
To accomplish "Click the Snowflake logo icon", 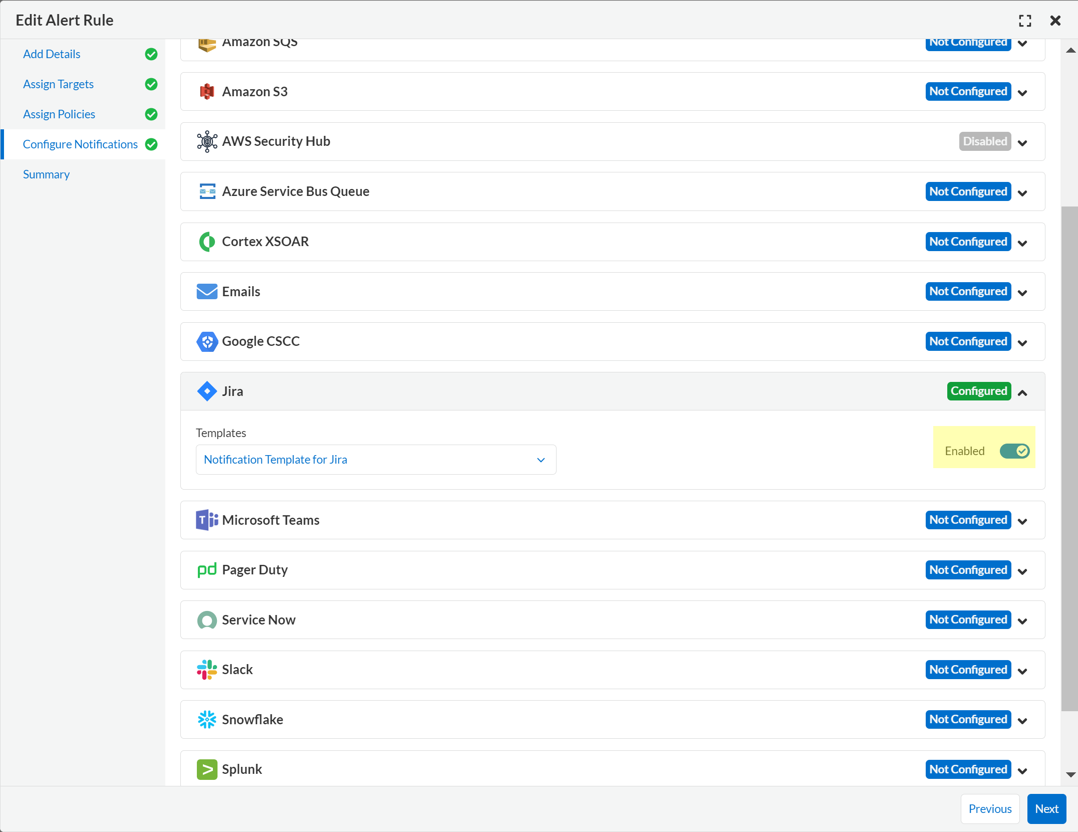I will pos(207,720).
